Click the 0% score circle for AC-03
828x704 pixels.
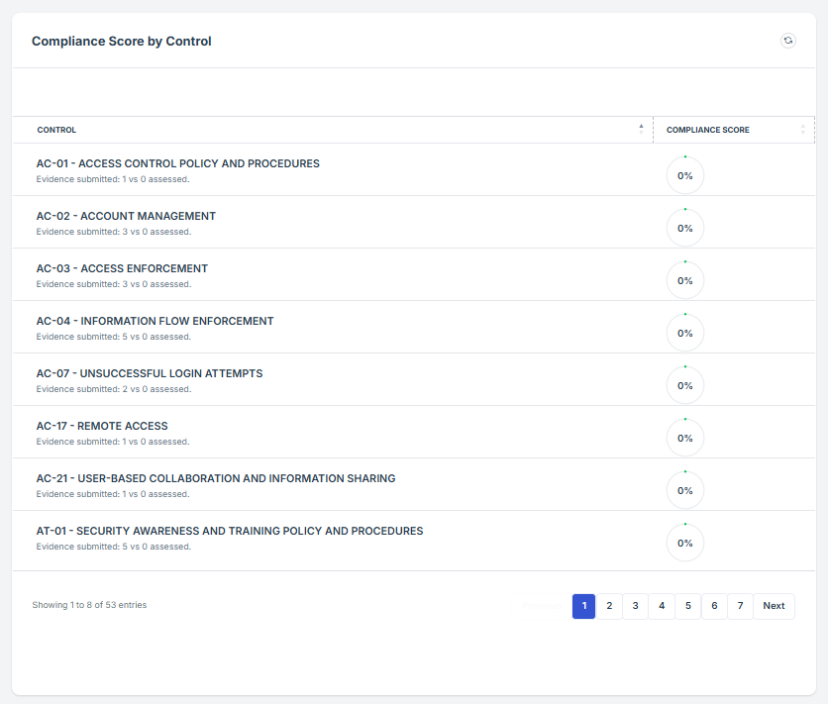(x=684, y=280)
